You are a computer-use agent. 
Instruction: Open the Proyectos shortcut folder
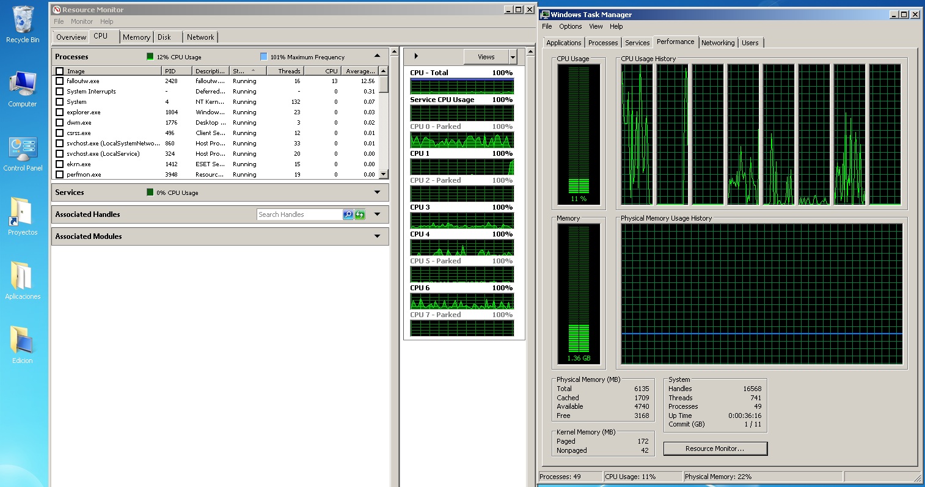coord(23,217)
